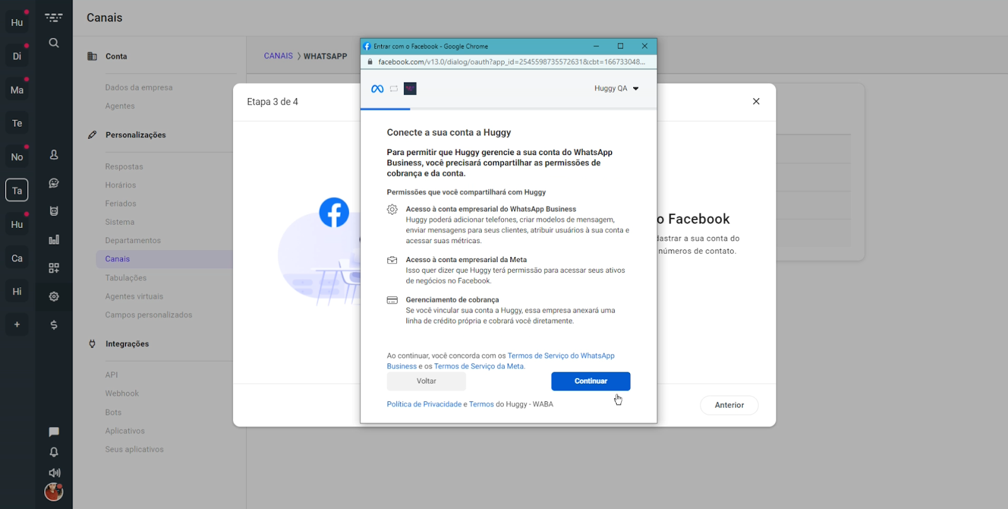Viewport: 1008px width, 509px height.
Task: Open the Termos de Serviço da Meta link
Action: tap(479, 366)
